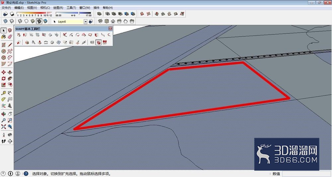Screen dimensions: 332x177
Task: Activate the Make Component tool
Action: (10, 31)
